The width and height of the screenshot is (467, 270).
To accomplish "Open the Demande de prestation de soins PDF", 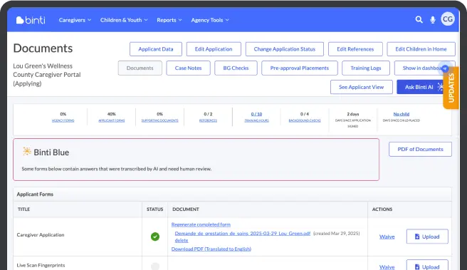I will [243, 234].
